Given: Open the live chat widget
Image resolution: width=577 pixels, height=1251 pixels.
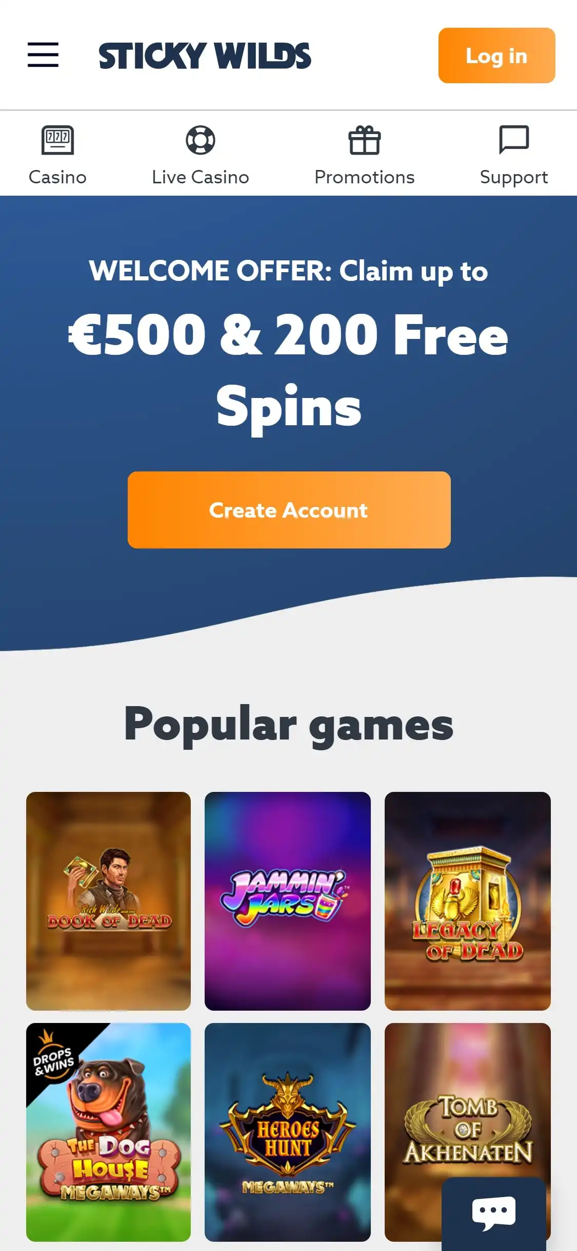Looking at the screenshot, I should pyautogui.click(x=493, y=1213).
